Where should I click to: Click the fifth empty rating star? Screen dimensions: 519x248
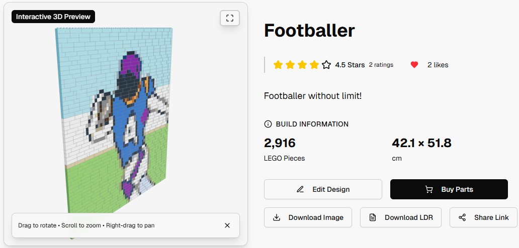coord(326,65)
